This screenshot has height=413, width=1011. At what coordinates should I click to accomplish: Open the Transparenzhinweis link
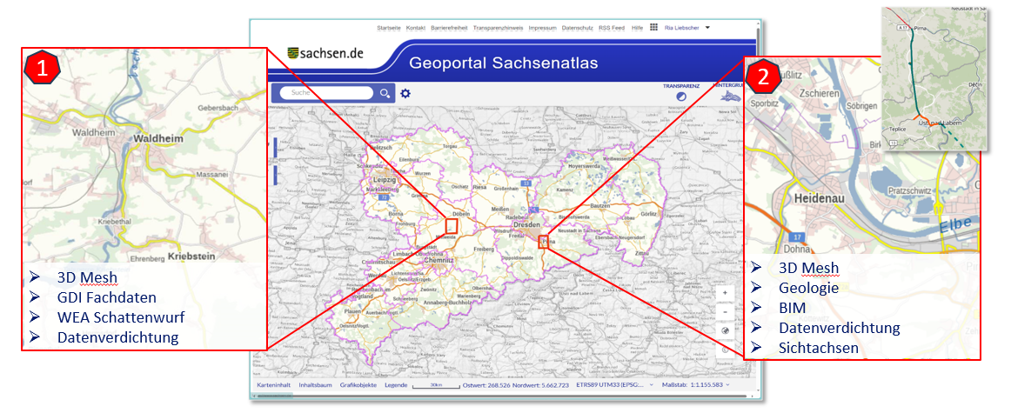498,29
